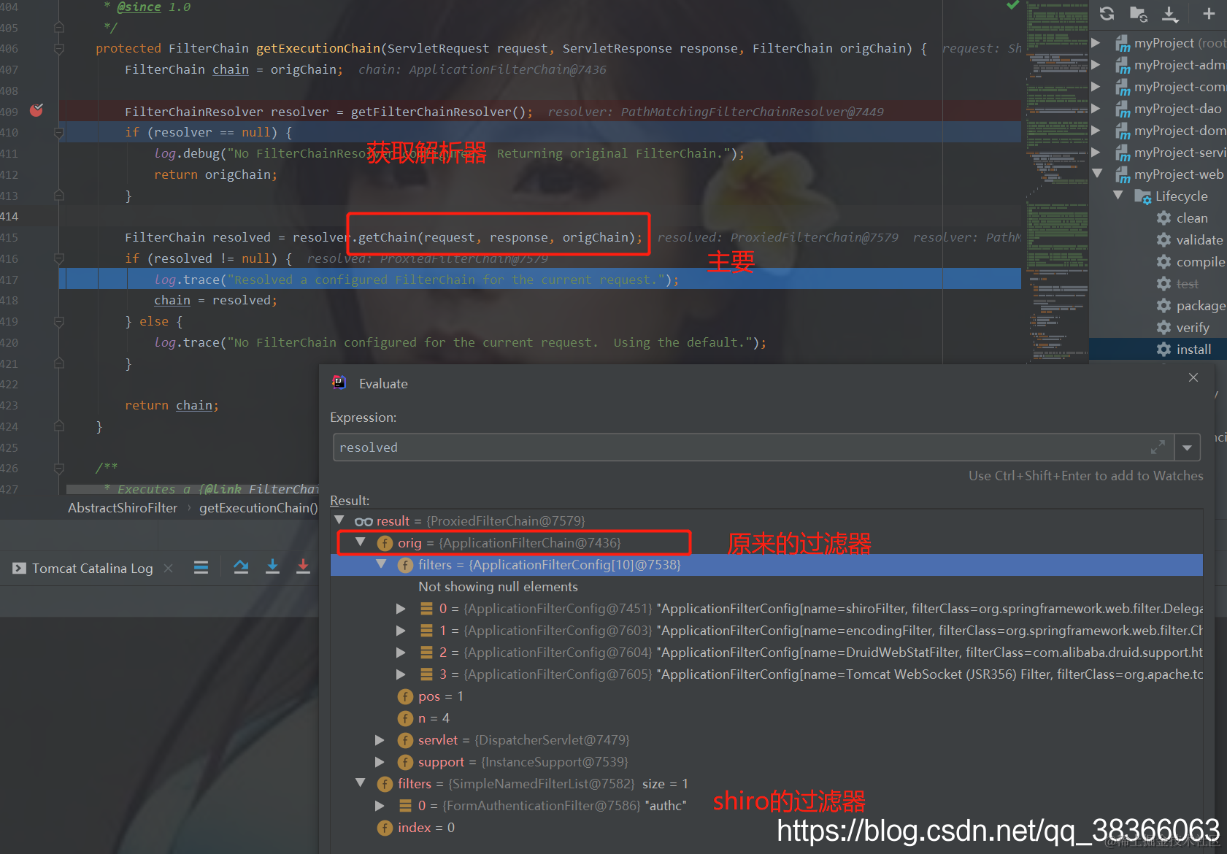
Task: Expand the FormAuthenticationFilter authc entry
Action: [x=380, y=805]
